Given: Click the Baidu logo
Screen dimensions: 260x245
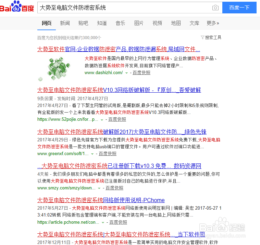Looking at the screenshot, I should [x=17, y=7].
